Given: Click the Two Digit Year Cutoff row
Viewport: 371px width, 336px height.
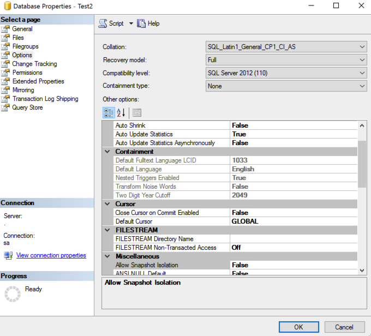Looking at the screenshot, I should [236, 195].
